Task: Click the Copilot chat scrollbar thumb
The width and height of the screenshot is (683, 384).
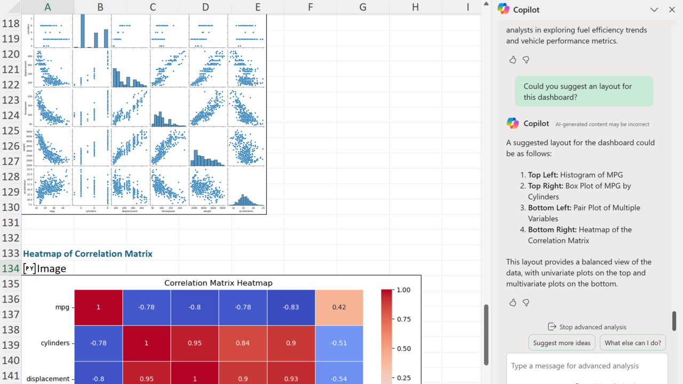Action: pos(674,321)
